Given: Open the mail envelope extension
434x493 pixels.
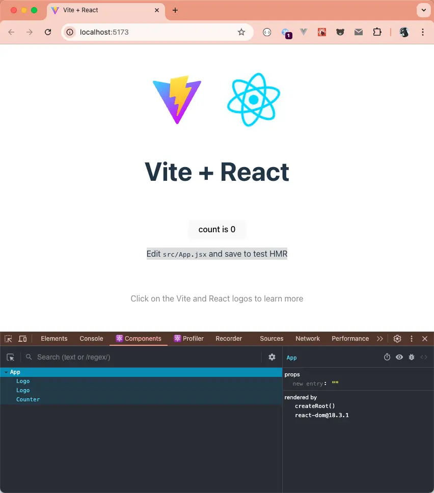Looking at the screenshot, I should [x=359, y=32].
